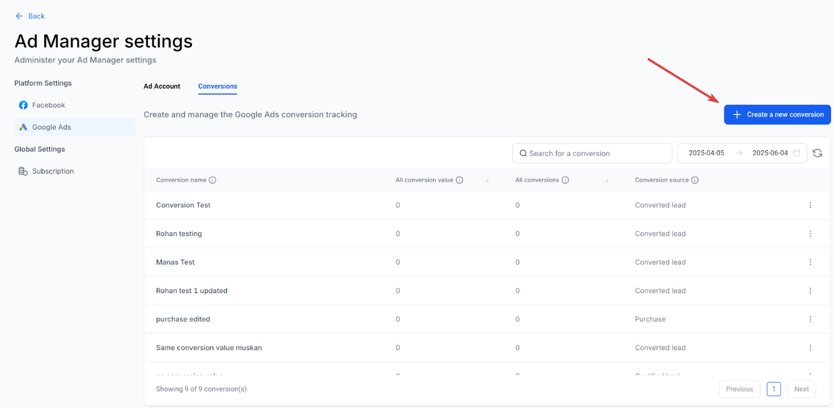Click info icon beside All conversion value

[459, 180]
